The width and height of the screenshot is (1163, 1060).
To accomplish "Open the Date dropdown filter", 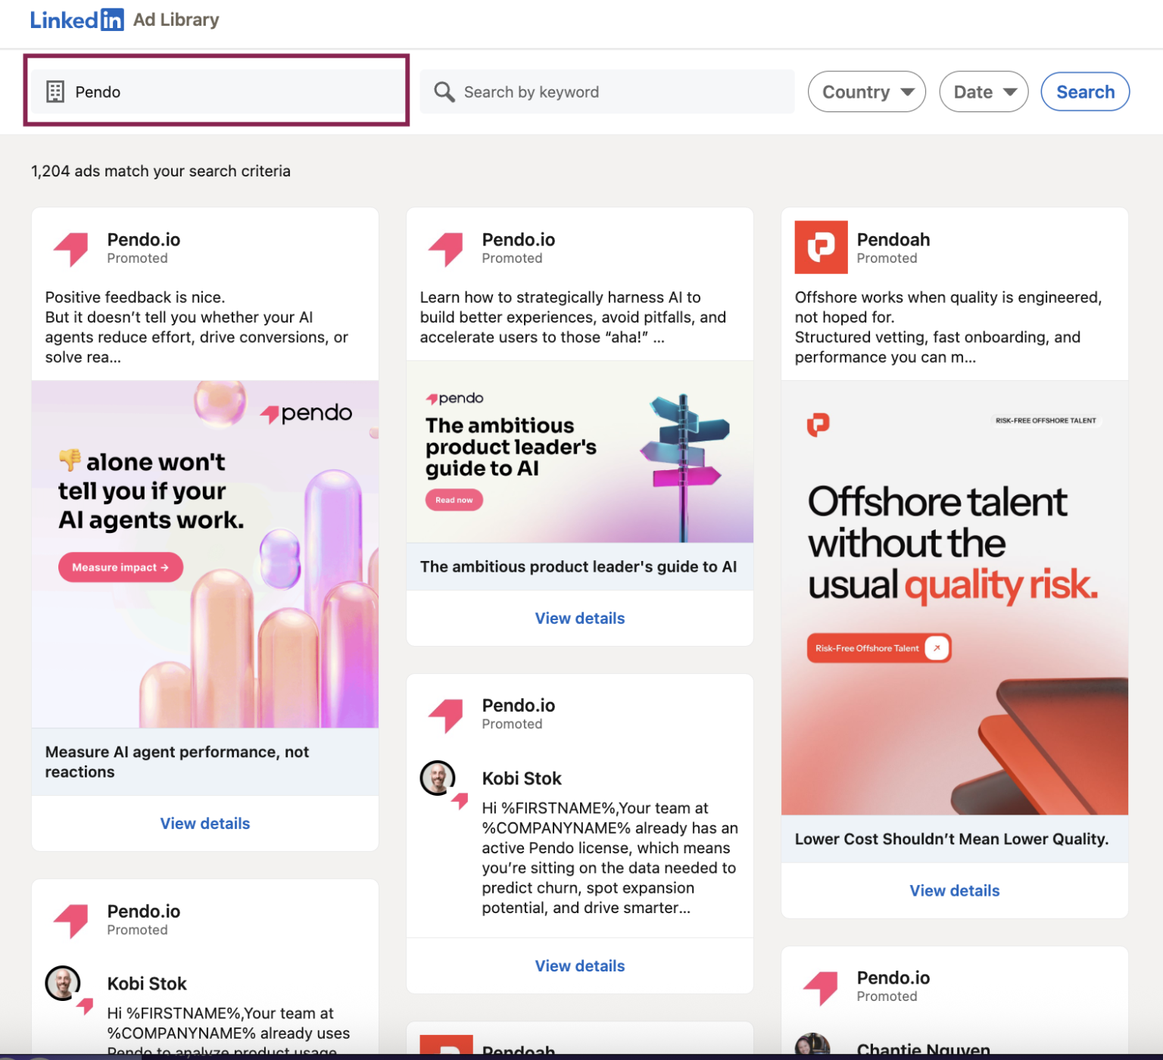I will click(984, 92).
